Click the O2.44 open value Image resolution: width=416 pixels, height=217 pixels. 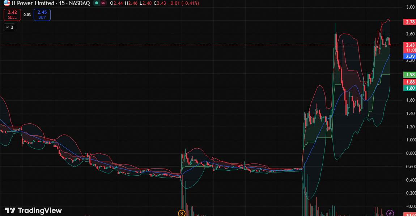pyautogui.click(x=116, y=3)
